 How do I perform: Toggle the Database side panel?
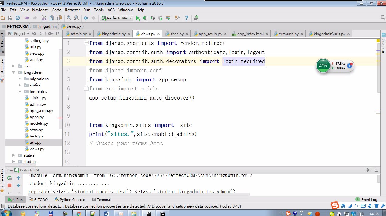click(x=383, y=46)
